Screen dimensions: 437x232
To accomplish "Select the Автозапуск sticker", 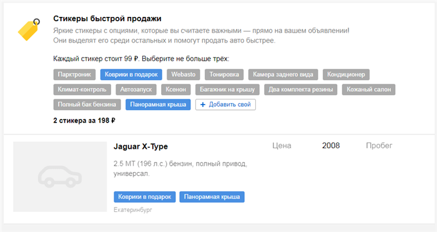I will tap(136, 89).
